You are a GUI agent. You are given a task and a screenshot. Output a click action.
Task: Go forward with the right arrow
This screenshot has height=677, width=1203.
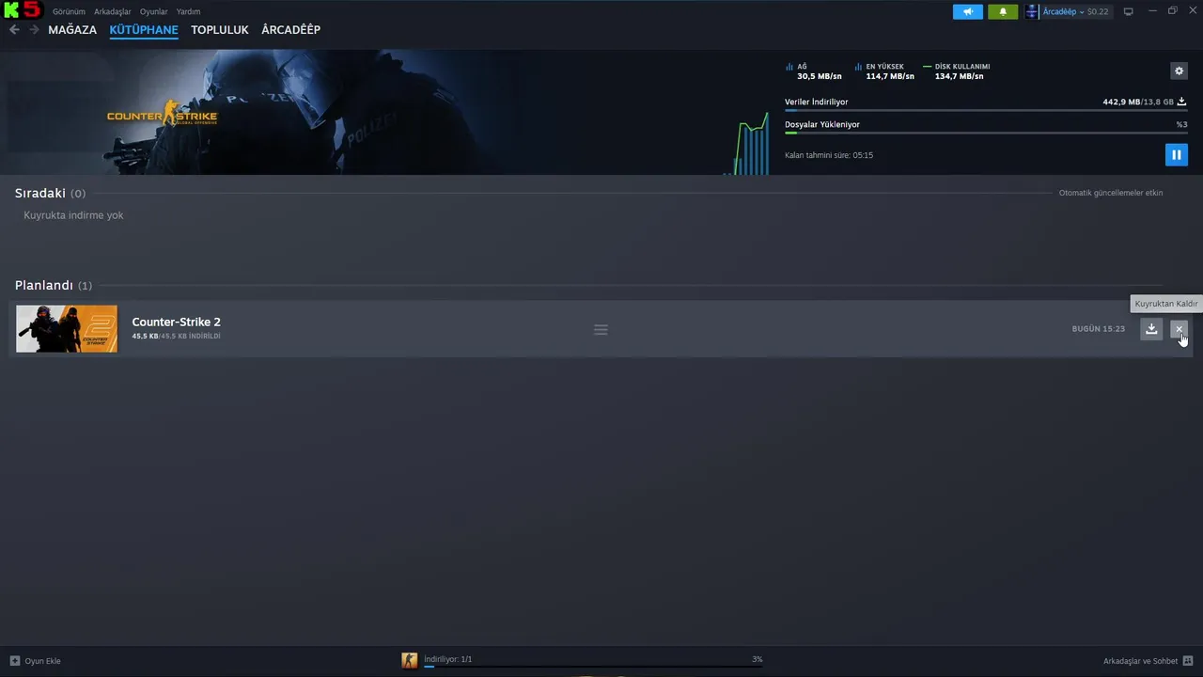coord(34,30)
